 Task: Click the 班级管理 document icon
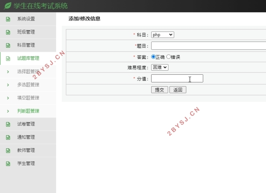(x=8, y=32)
